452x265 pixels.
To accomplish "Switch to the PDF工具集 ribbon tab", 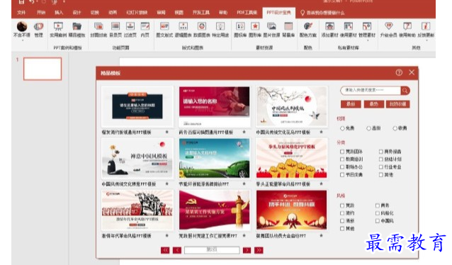I will pos(247,13).
